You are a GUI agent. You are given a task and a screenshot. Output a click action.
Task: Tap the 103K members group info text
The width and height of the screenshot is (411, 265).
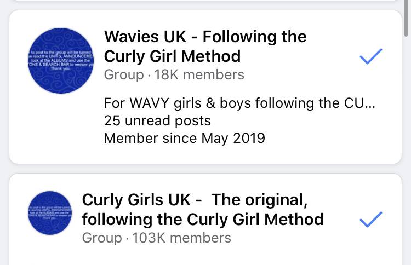click(157, 238)
